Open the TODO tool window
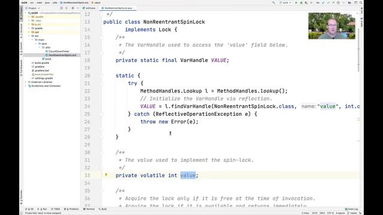 [x=56, y=209]
